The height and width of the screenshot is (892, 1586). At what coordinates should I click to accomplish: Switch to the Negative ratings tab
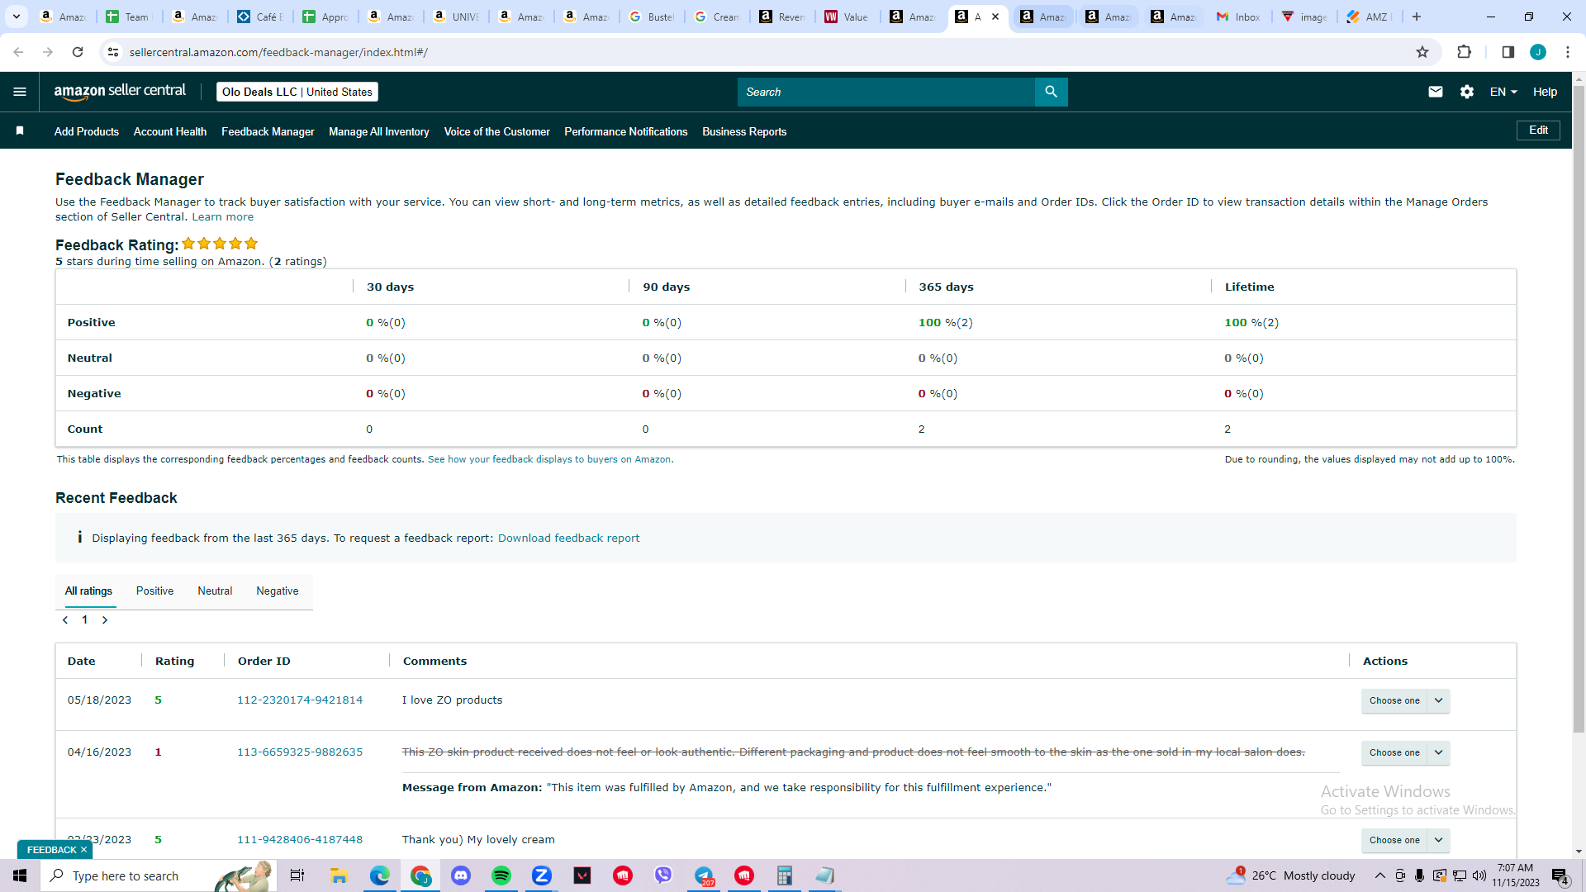[x=278, y=591]
